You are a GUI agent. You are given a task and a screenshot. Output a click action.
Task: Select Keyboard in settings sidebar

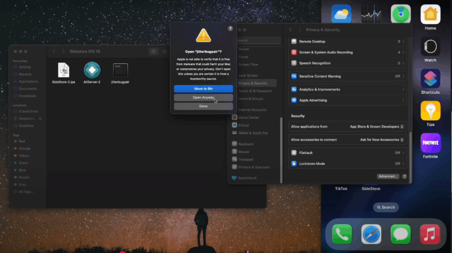point(246,144)
